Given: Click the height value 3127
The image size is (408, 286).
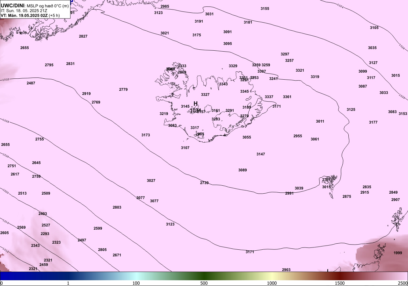Looking at the screenshot, I should pyautogui.click(x=373, y=63).
